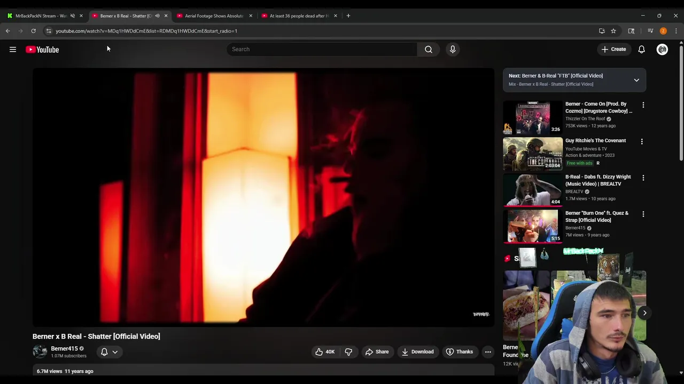684x384 pixels.
Task: Click the page vertical scrollbar
Action: [681, 104]
